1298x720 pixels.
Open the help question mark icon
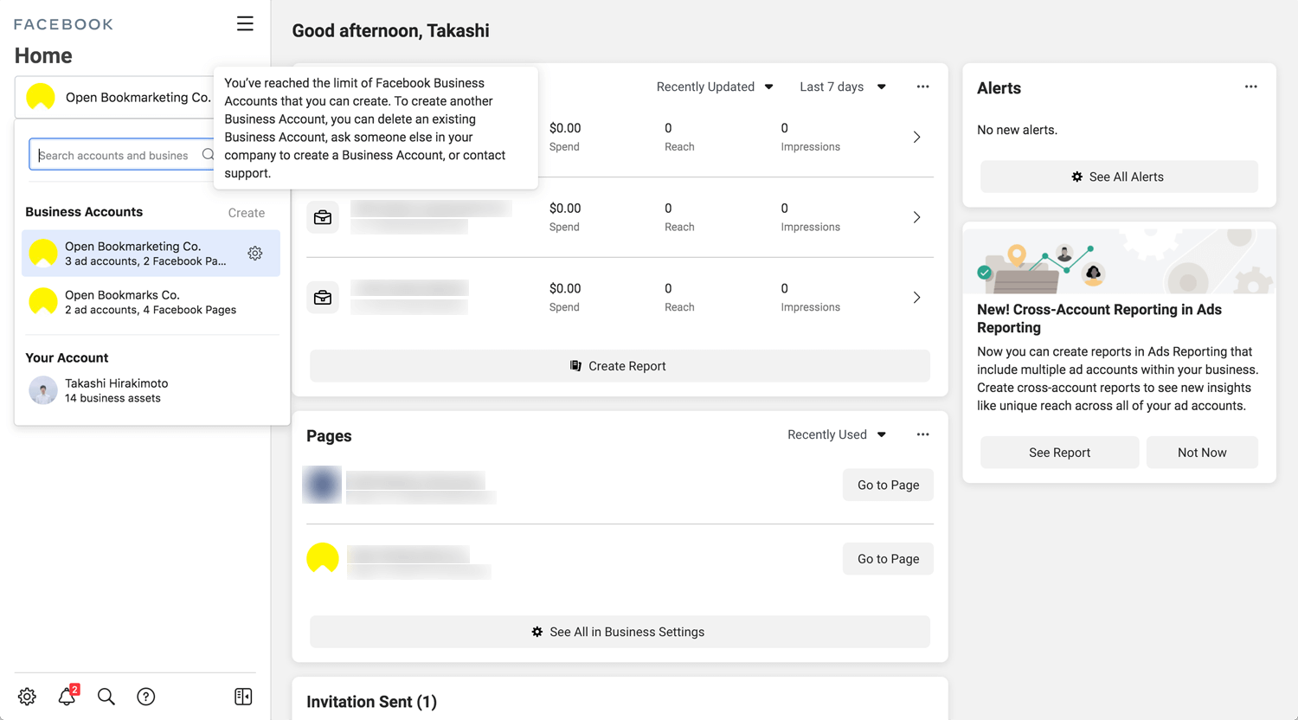click(x=146, y=697)
